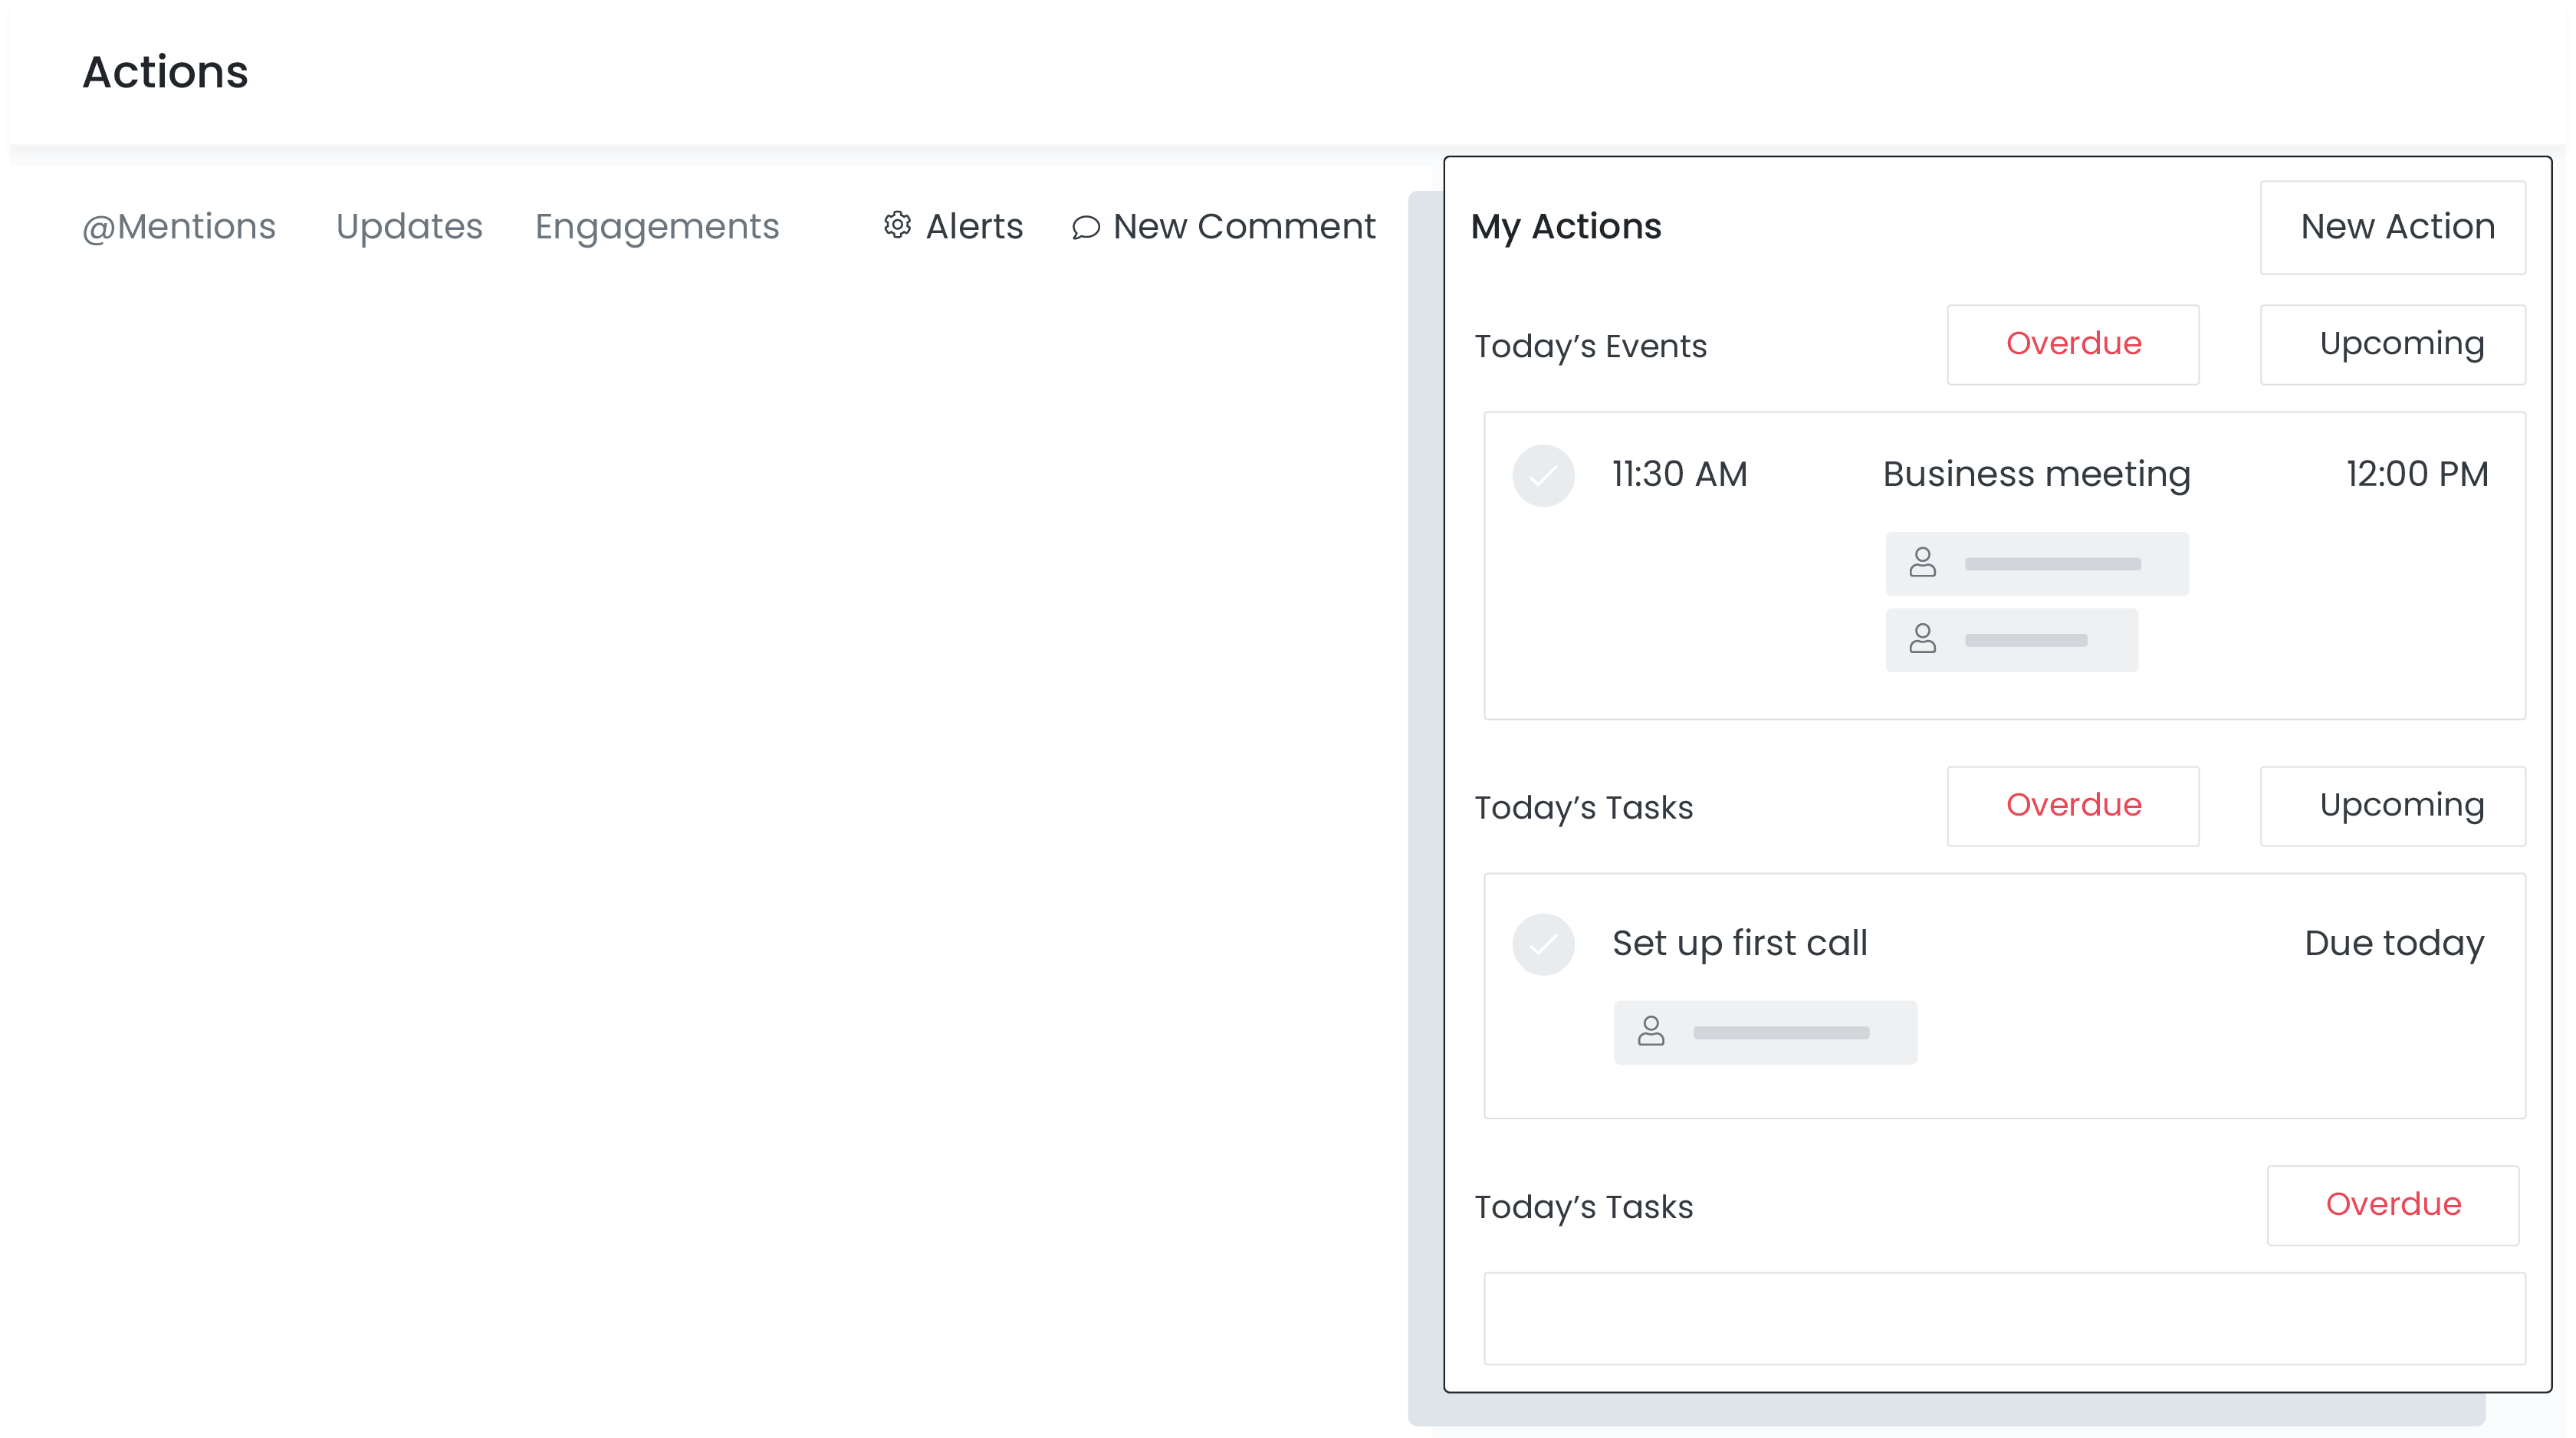Show Upcoming items for Today's Events
Viewport: 2576px width, 1438px height.
click(x=2393, y=344)
